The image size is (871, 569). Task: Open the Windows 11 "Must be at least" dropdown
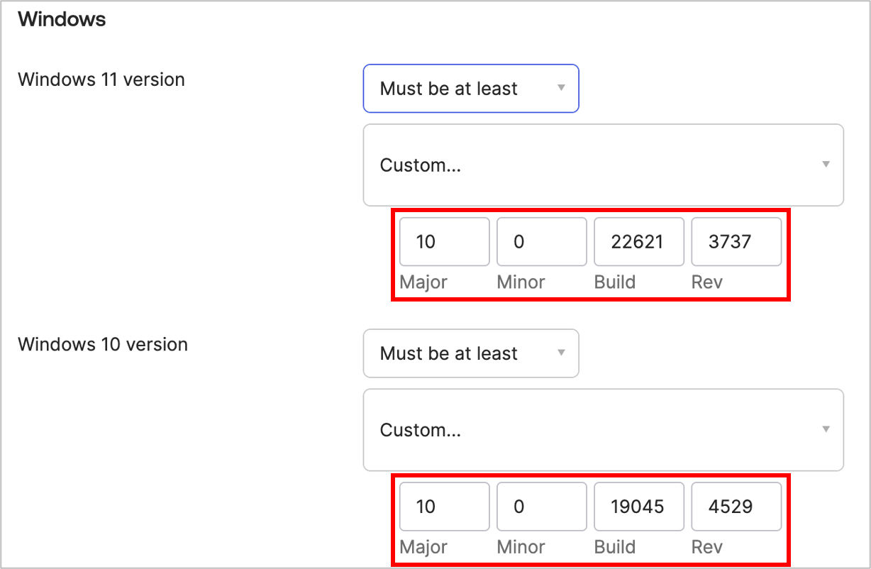point(471,89)
